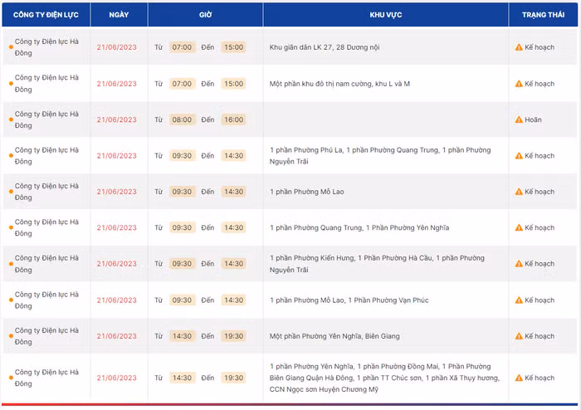Click the orange dot in the 08:00 row

[10, 120]
